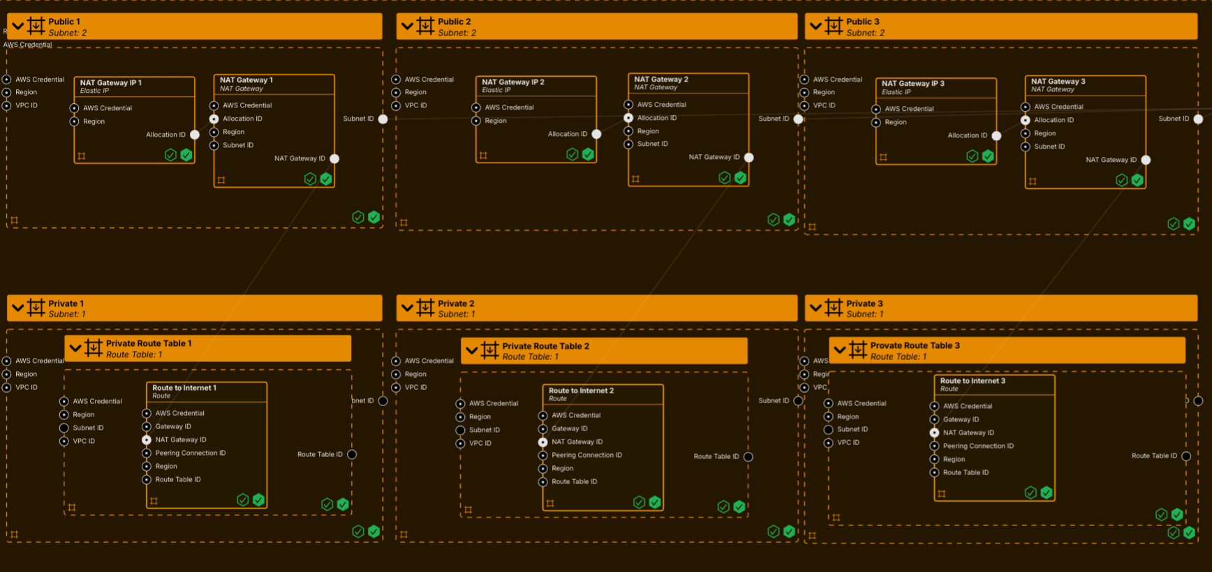This screenshot has width=1212, height=572.
Task: Click outlined shield check on Route to Internet 2 node
Action: [x=639, y=502]
